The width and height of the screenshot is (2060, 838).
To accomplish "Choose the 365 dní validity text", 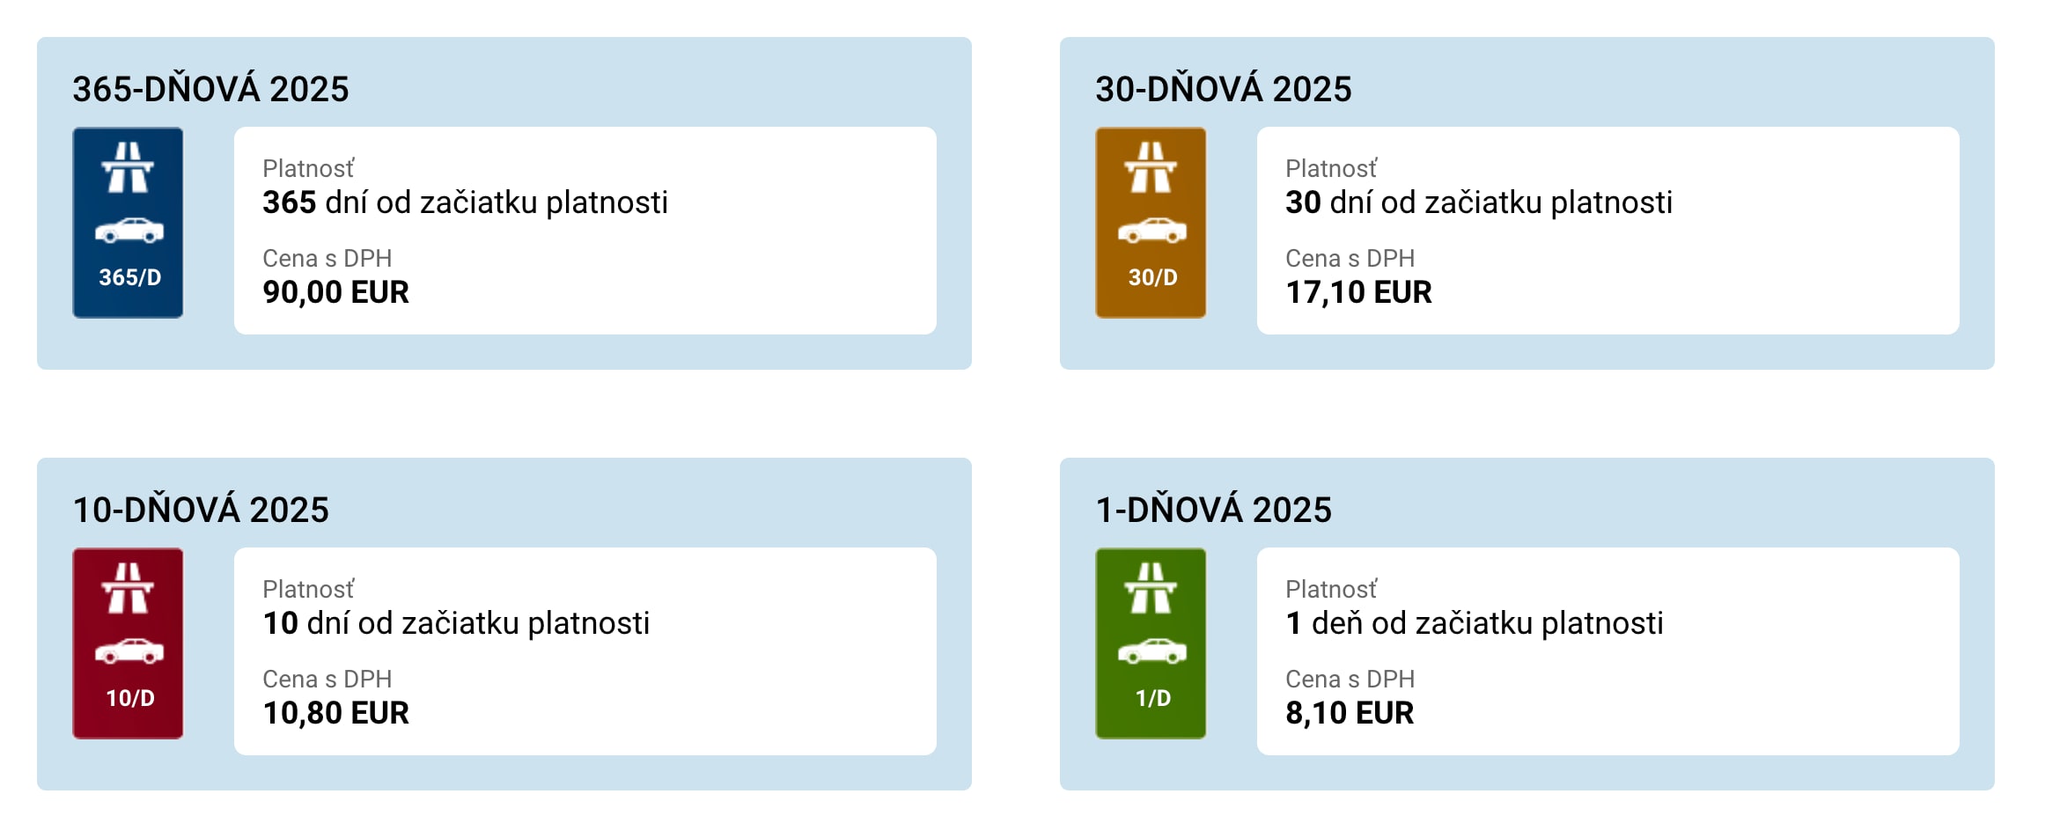I will [465, 202].
